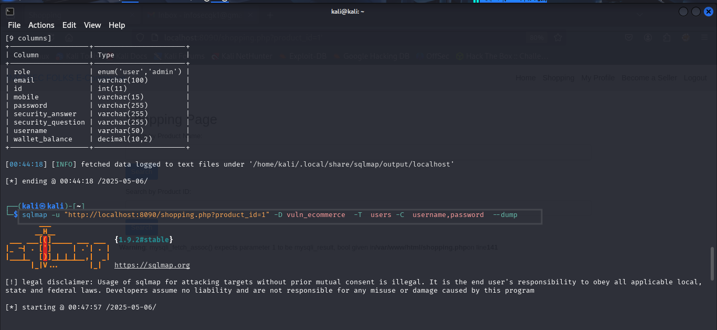Click the bookmark star icon in the browser behind
717x330 pixels.
(x=558, y=38)
